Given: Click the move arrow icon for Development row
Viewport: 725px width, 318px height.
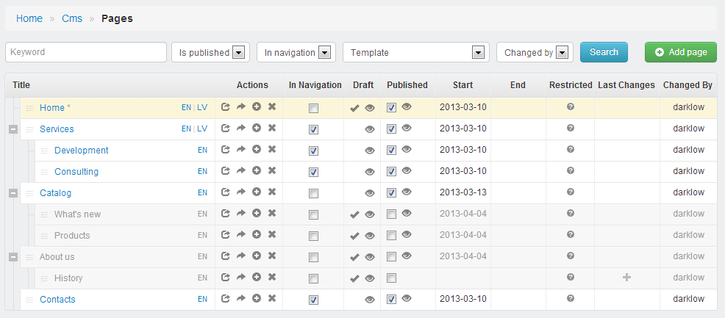Looking at the screenshot, I should click(x=241, y=150).
